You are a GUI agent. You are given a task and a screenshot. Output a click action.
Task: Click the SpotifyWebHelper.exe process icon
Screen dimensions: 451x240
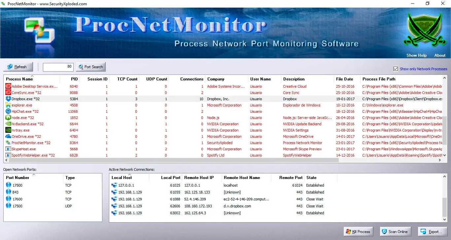8,155
